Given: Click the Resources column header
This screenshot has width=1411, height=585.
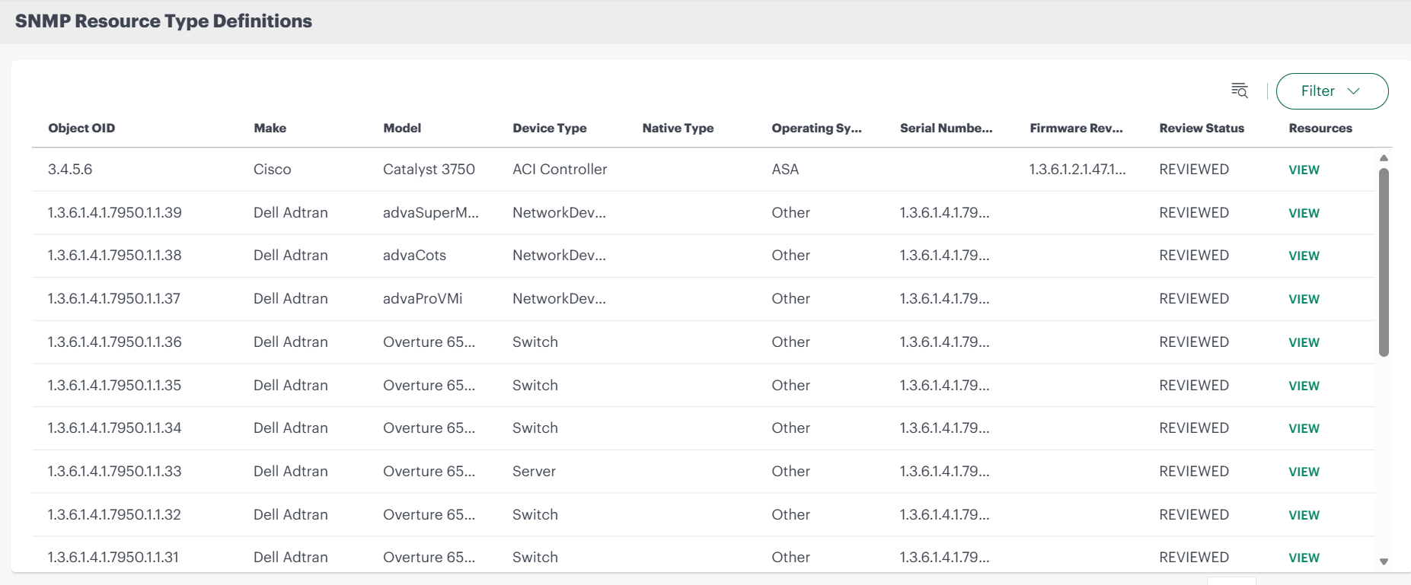Looking at the screenshot, I should click(x=1320, y=128).
